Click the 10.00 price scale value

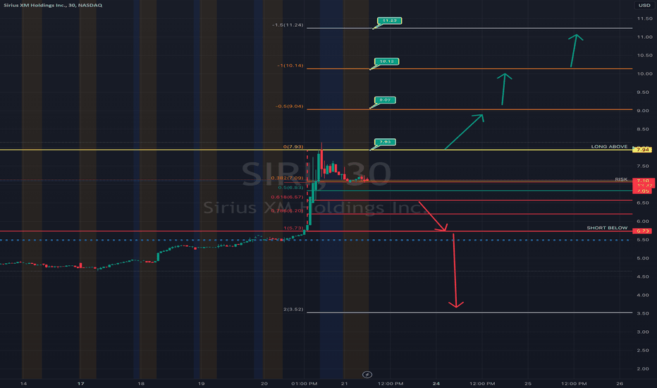[x=644, y=74]
